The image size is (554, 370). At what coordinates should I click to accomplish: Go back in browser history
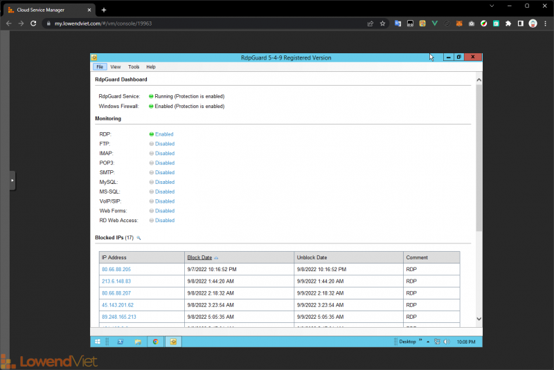tap(9, 24)
